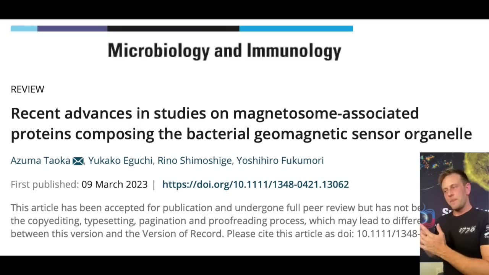Click the REVIEW article type label
The image size is (489, 275).
(x=28, y=89)
